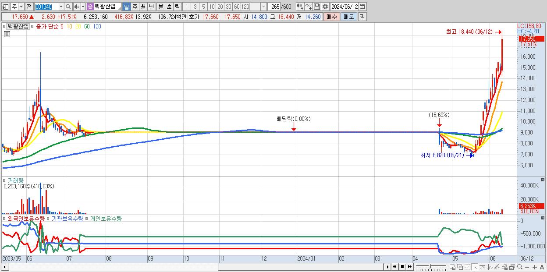Image resolution: width=547 pixels, height=272 pixels.
Task: Select the 틱 tick period button
Action: 177,7
